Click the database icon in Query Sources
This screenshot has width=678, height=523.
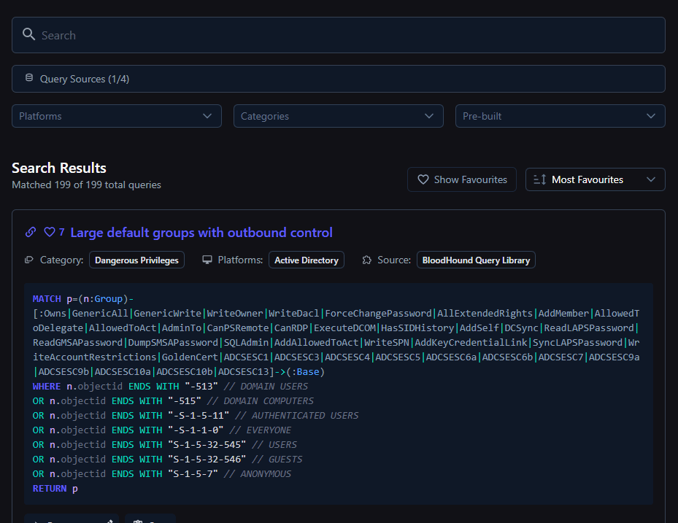pyautogui.click(x=29, y=79)
